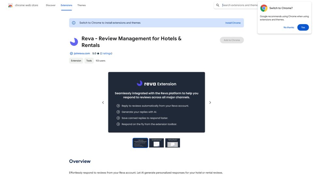Click No thanks in Chrome popup
313x176 pixels.
click(x=289, y=27)
